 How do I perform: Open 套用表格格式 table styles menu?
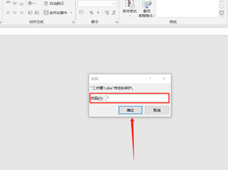147,9
